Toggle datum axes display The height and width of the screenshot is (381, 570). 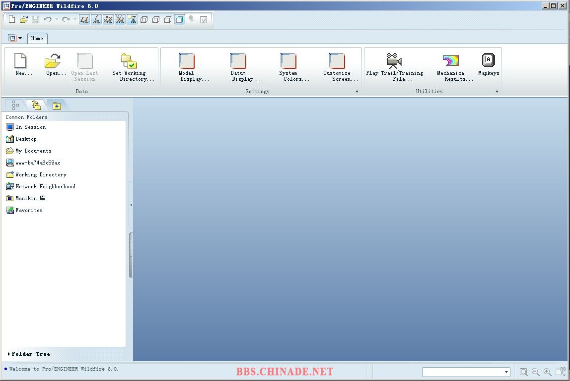96,19
